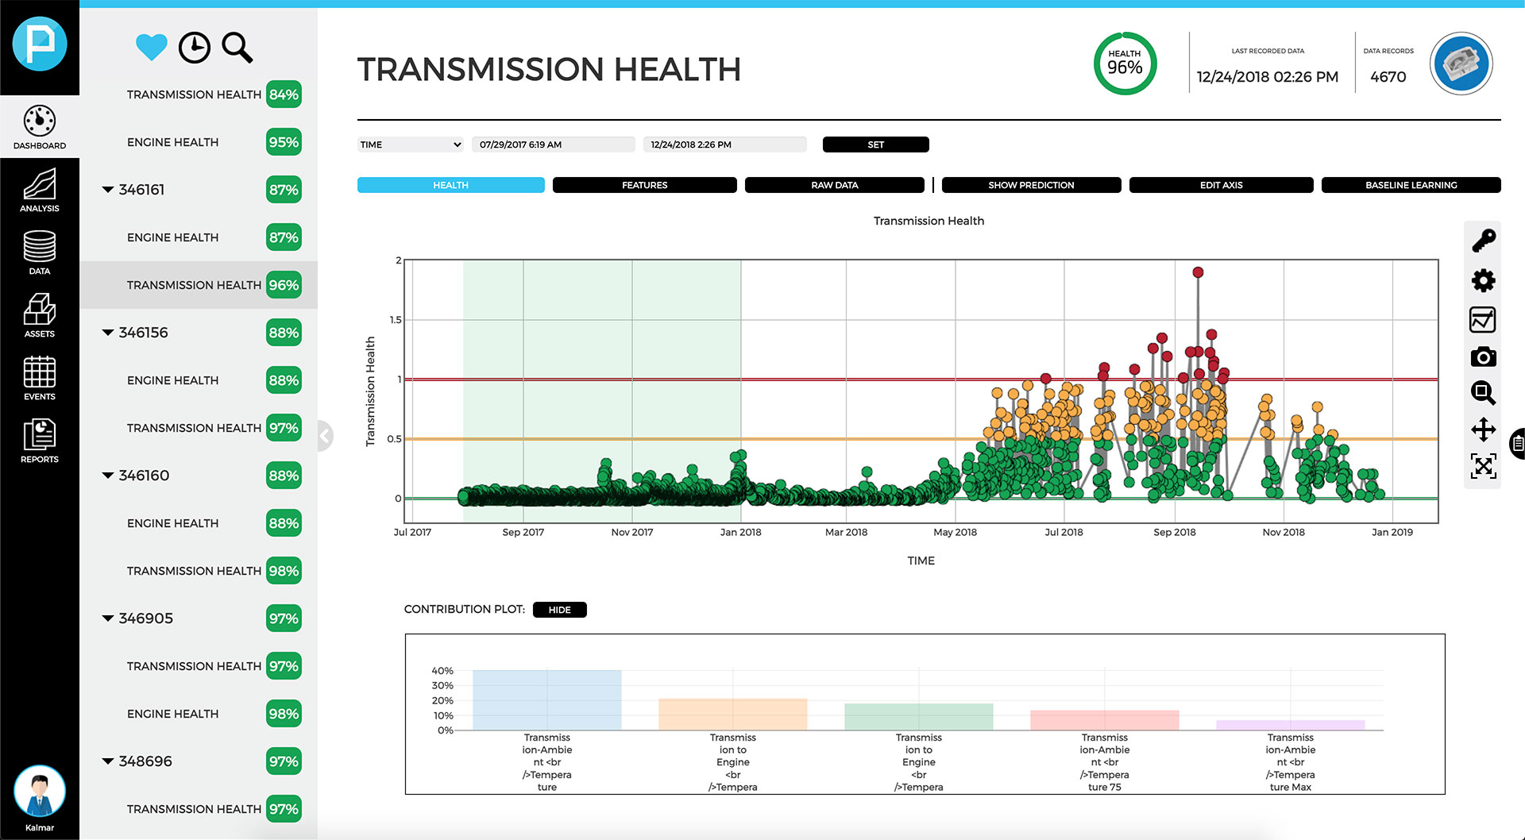The height and width of the screenshot is (840, 1525).
Task: Switch to the Raw Data tab
Action: tap(834, 185)
